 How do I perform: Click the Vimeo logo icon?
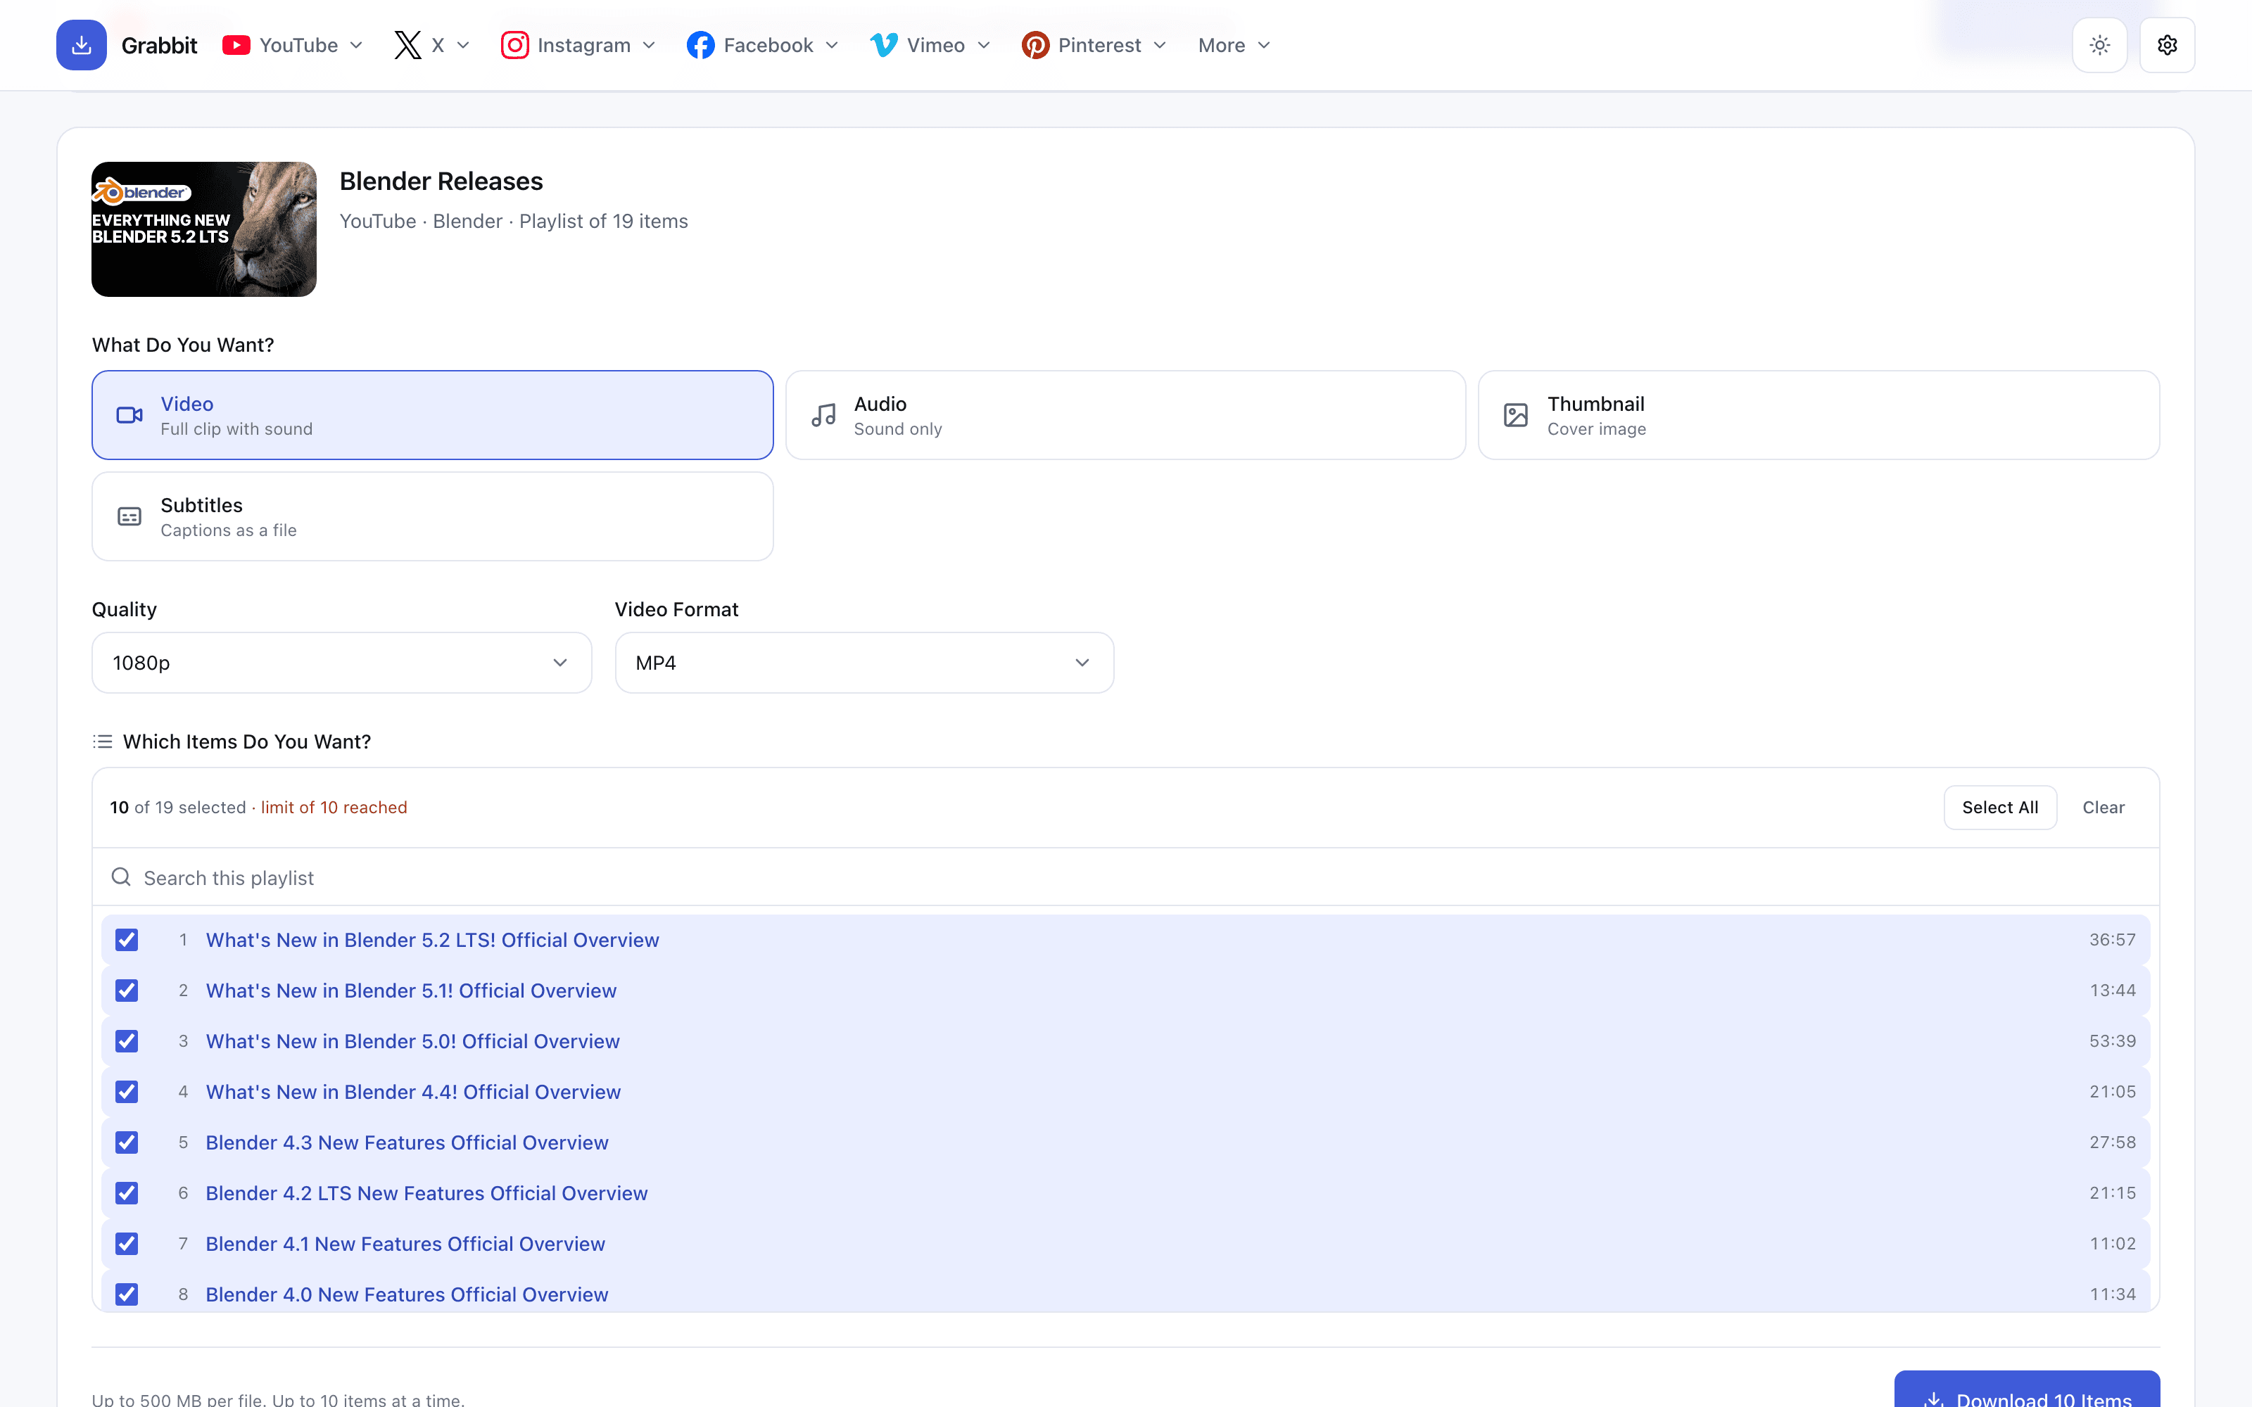tap(884, 44)
